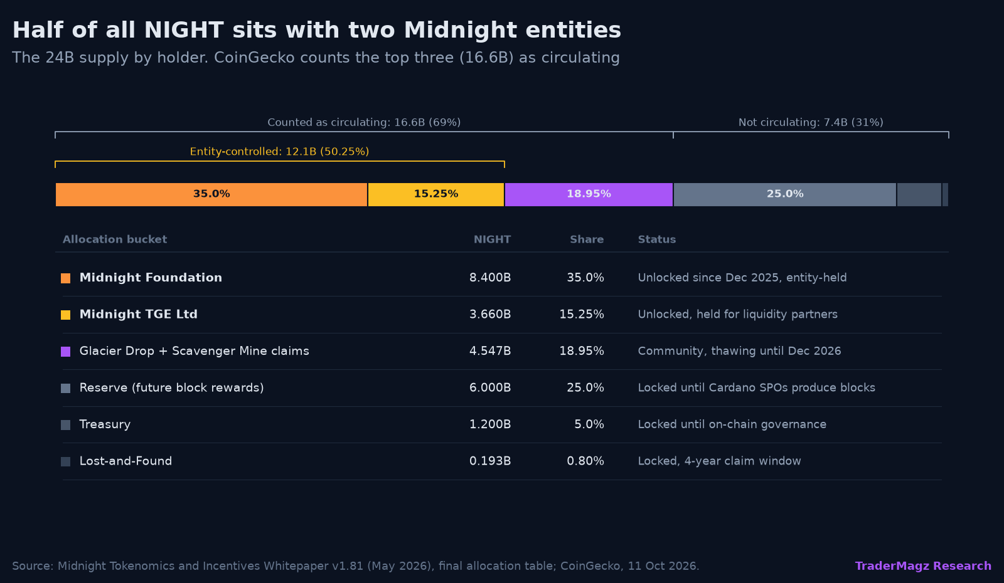Select the unlabeled Treasury bar segment

(x=919, y=194)
